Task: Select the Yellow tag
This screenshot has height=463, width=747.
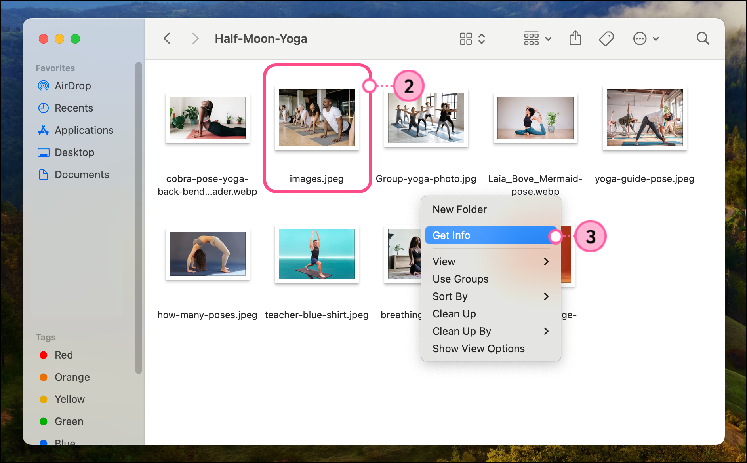Action: click(63, 399)
